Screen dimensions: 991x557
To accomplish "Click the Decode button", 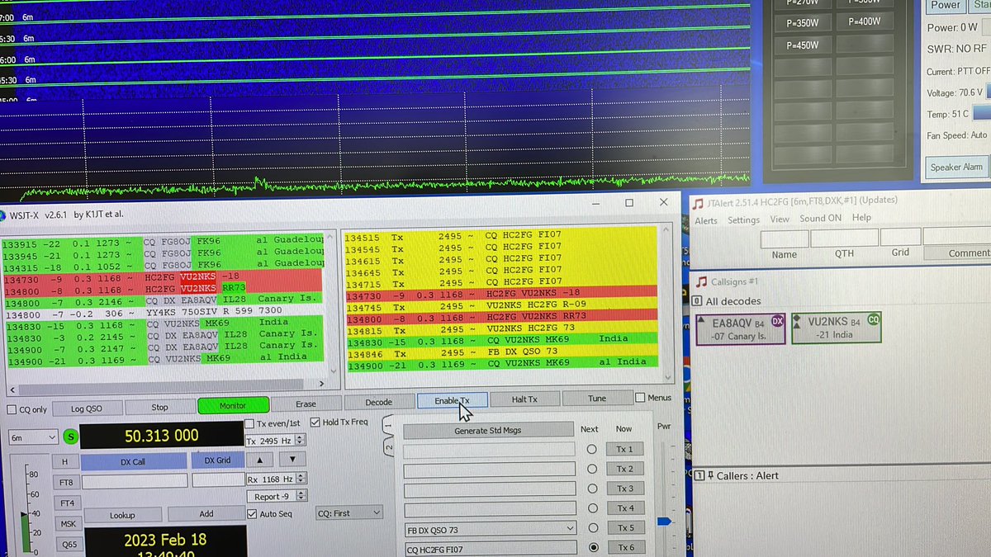I will pyautogui.click(x=378, y=403).
